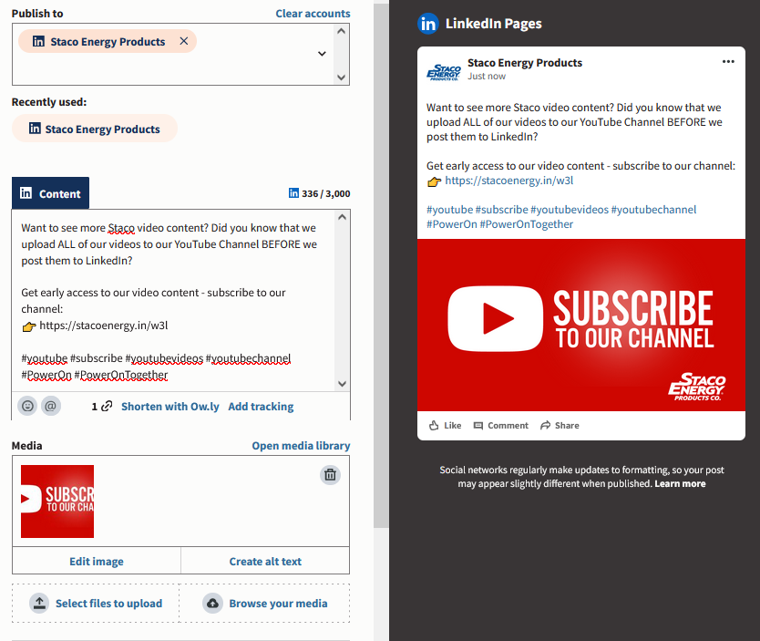Open the LinkedIn Content tab
Image resolution: width=760 pixels, height=641 pixels.
[x=50, y=193]
